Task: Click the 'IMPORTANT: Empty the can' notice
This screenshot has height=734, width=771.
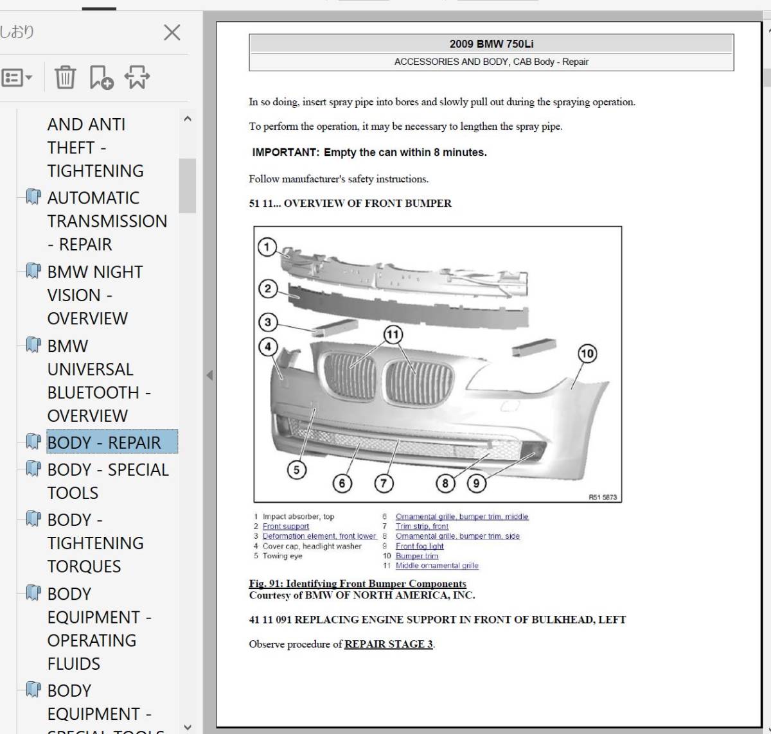Action: [x=369, y=153]
